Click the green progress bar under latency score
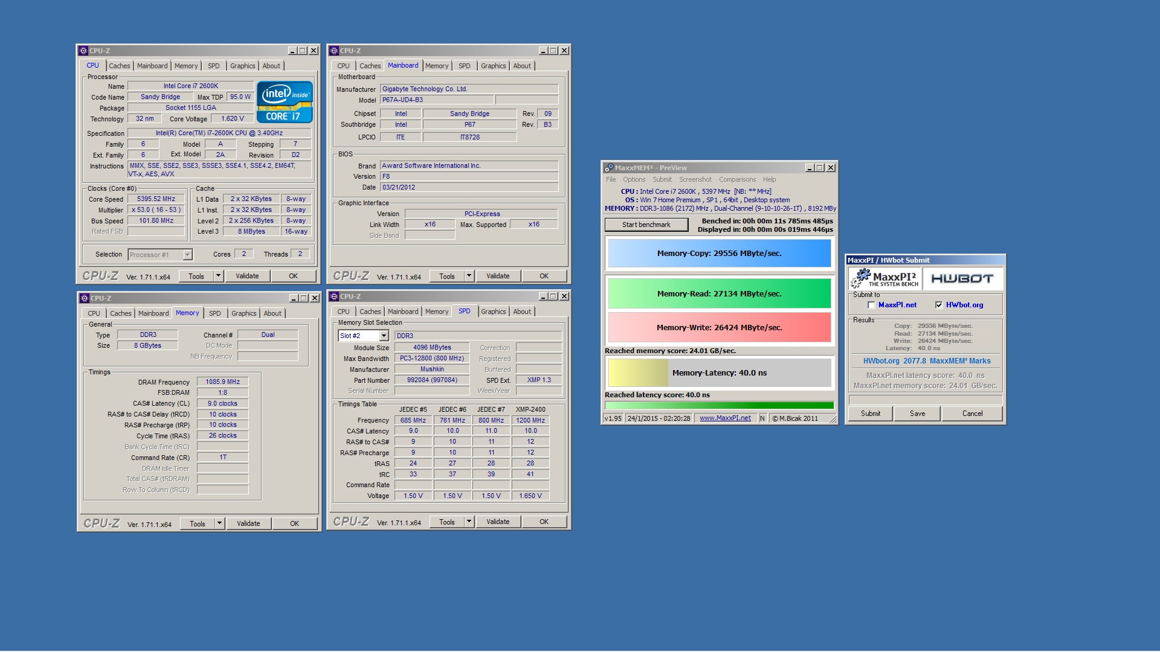 [719, 406]
